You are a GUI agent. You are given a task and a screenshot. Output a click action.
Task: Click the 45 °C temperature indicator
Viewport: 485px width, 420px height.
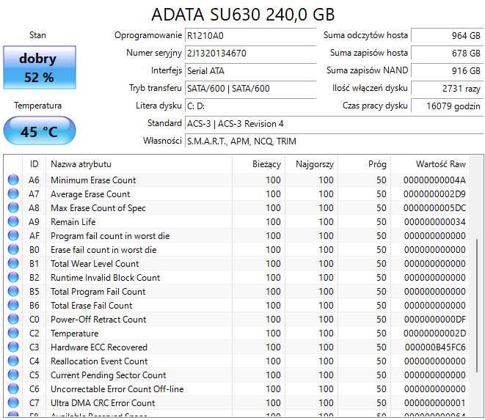(40, 130)
